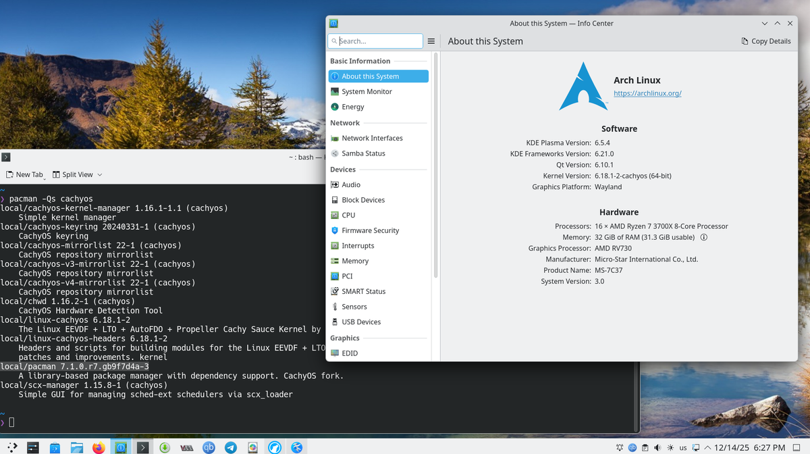Click the Copy Details button
The height and width of the screenshot is (454, 810).
765,41
